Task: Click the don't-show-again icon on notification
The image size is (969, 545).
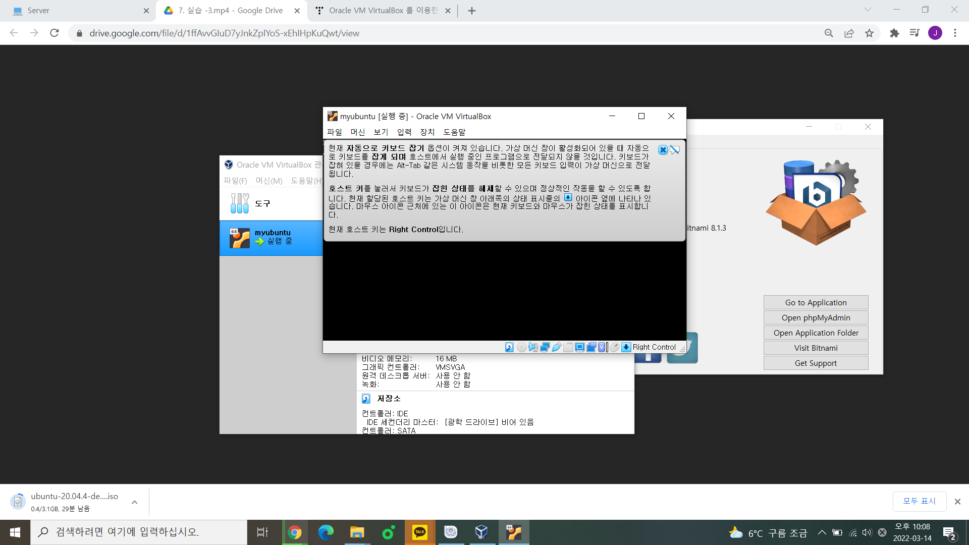Action: pos(675,150)
